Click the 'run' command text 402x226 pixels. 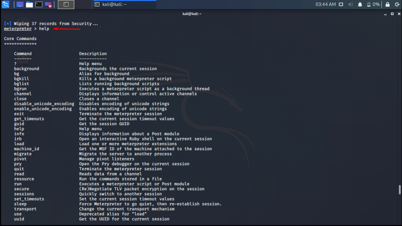pyautogui.click(x=18, y=184)
